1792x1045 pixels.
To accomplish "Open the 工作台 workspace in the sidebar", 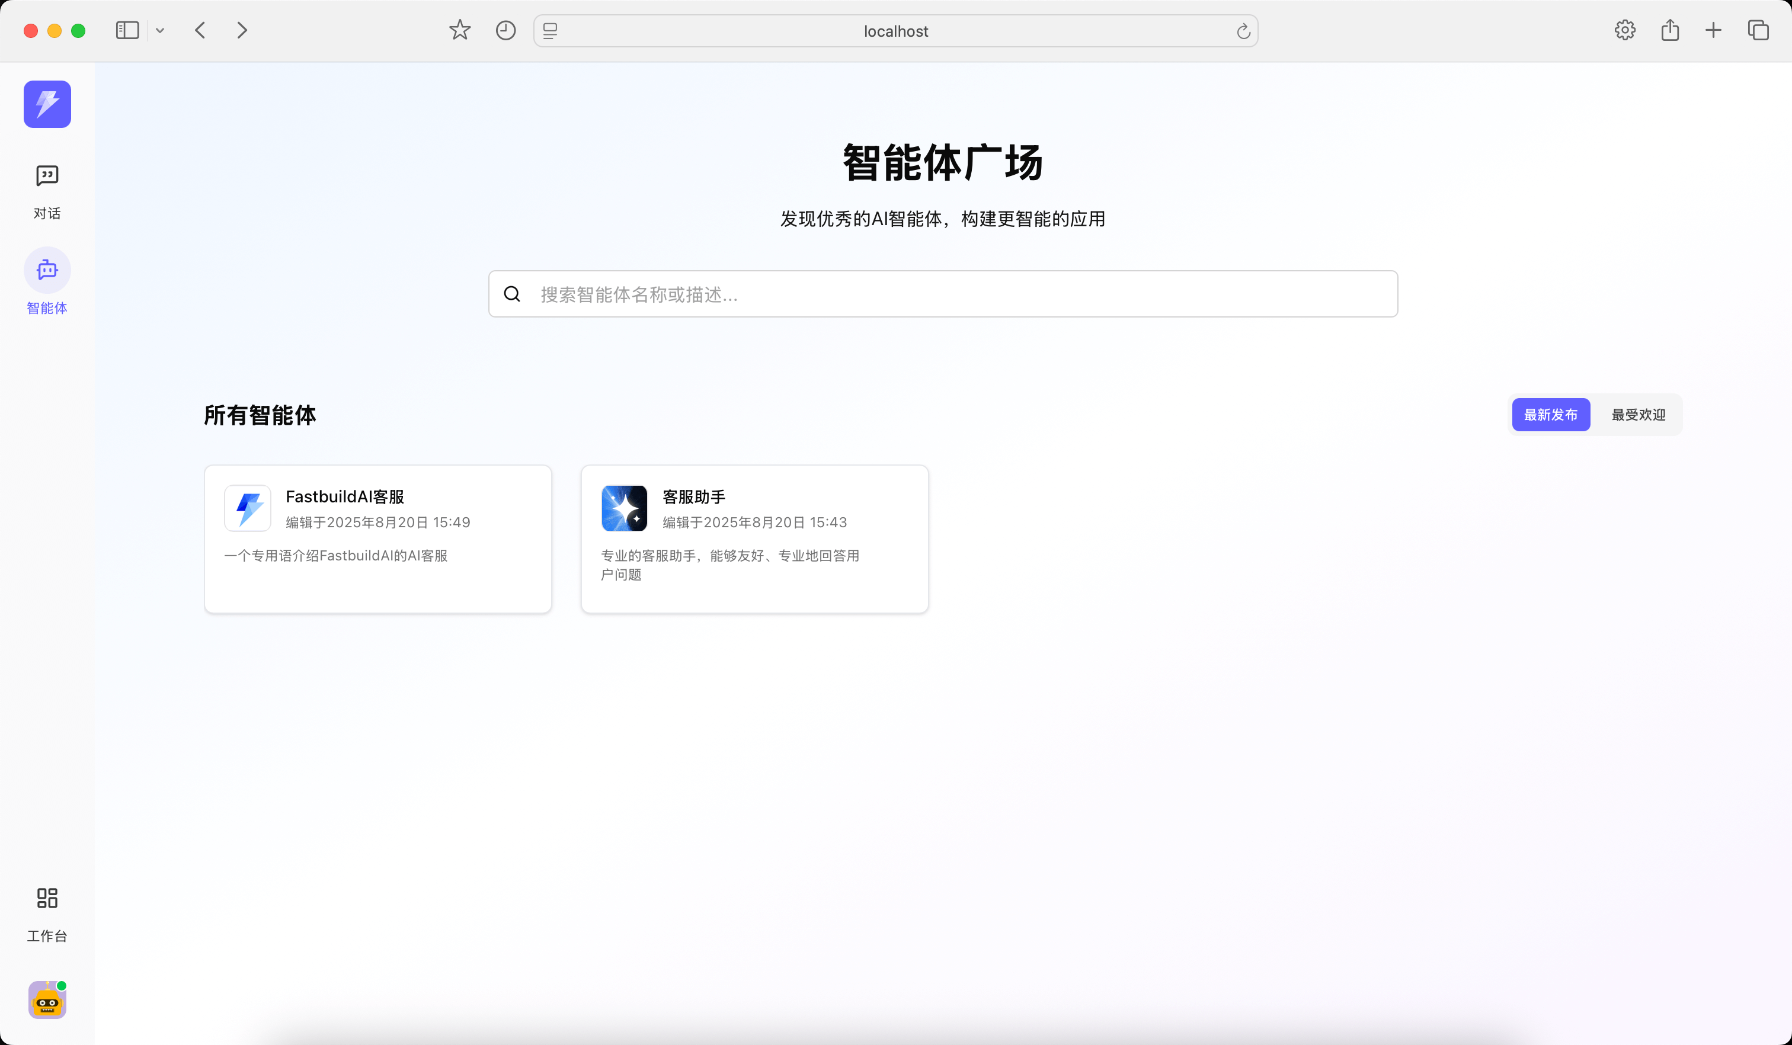I will (47, 913).
